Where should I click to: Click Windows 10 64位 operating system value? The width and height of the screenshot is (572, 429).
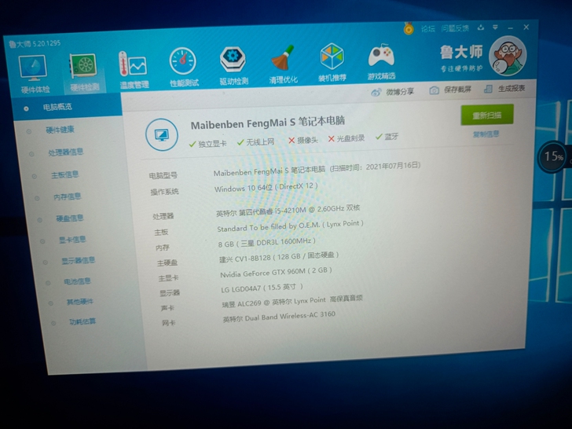pyautogui.click(x=266, y=187)
